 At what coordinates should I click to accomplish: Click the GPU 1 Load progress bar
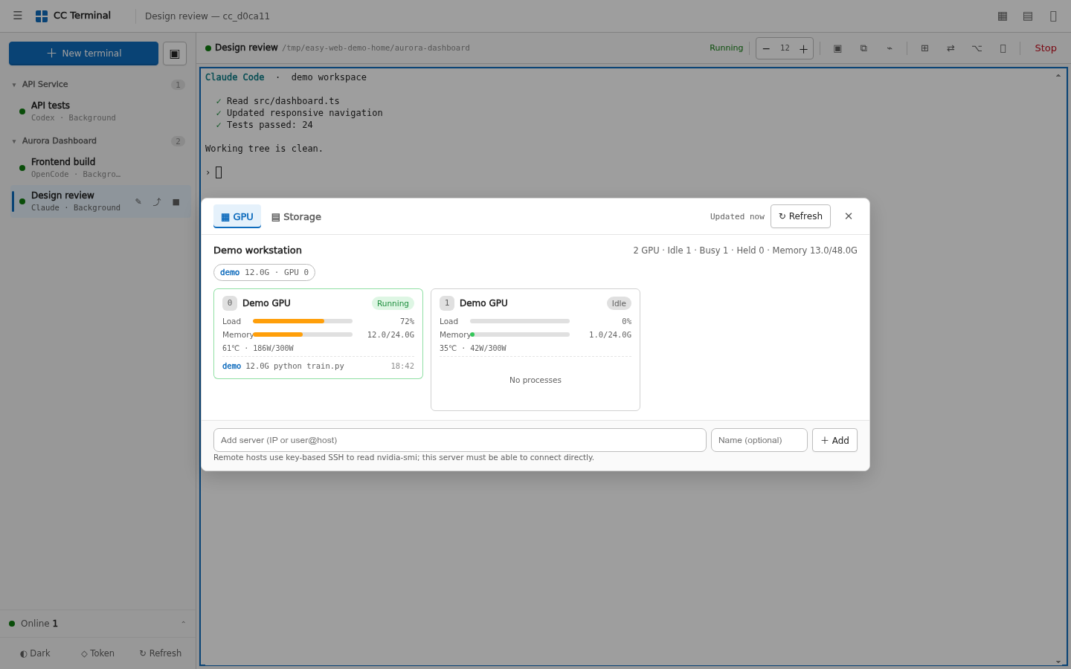click(x=520, y=321)
